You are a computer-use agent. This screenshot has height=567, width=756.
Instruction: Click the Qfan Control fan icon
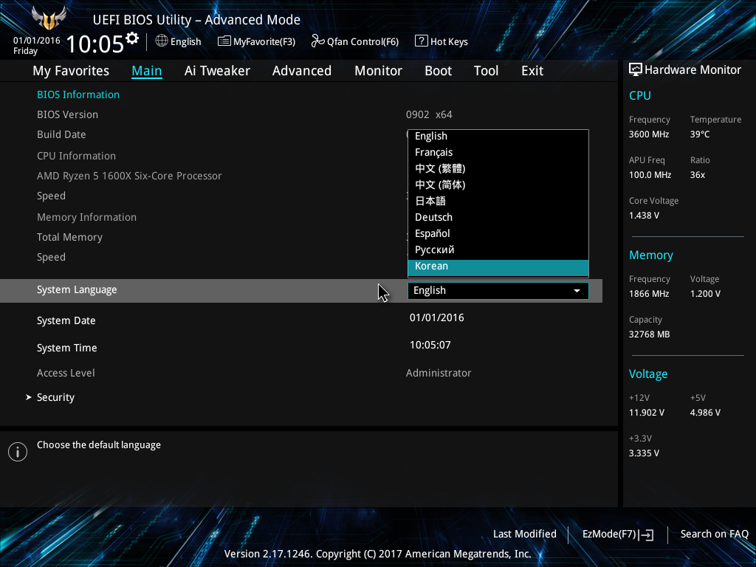coord(317,41)
